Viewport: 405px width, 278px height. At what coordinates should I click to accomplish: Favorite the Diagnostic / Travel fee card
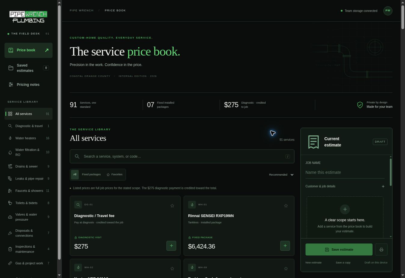pos(172,206)
